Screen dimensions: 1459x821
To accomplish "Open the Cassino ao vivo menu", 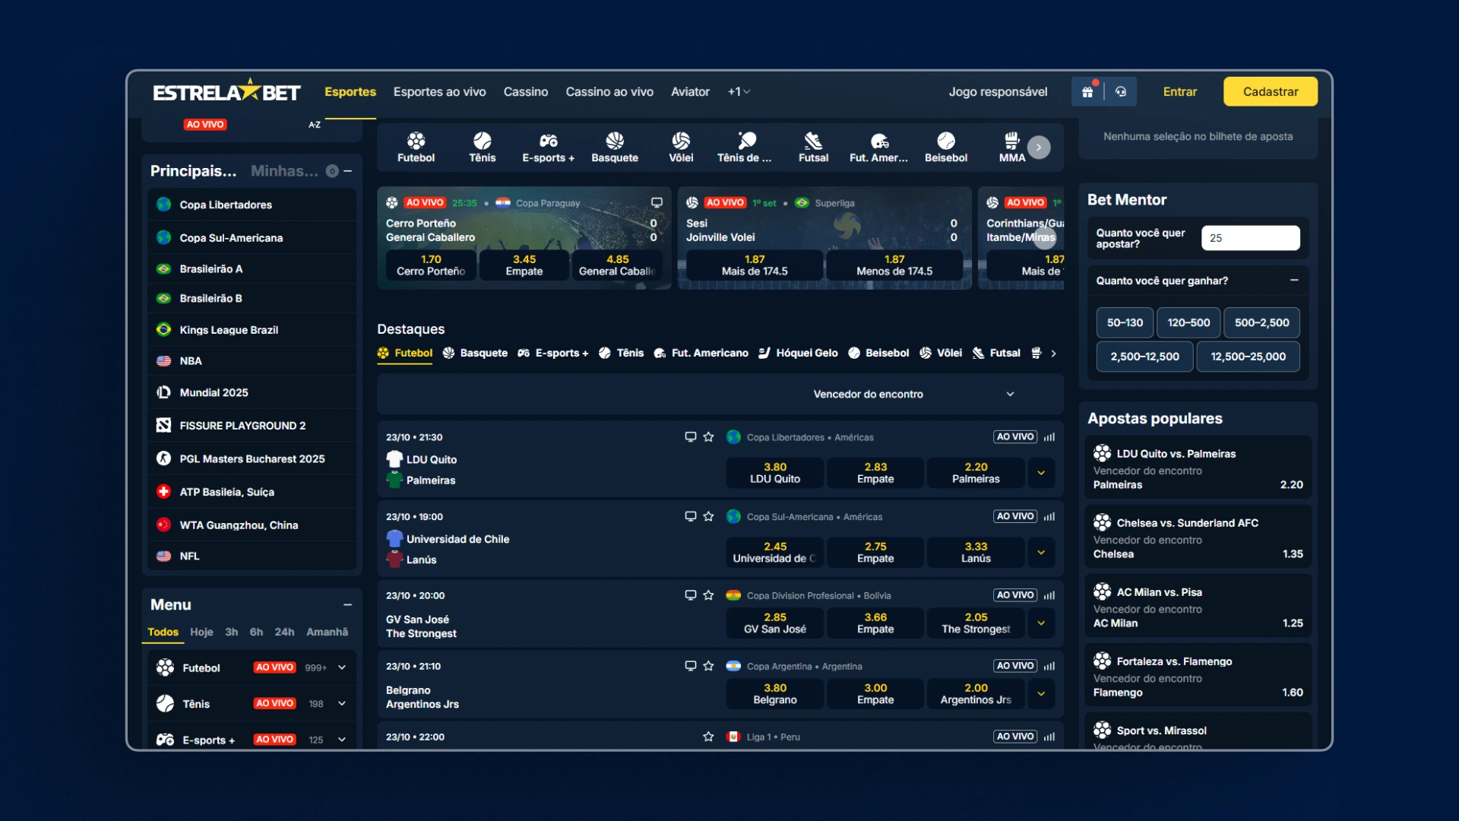I will pos(609,92).
